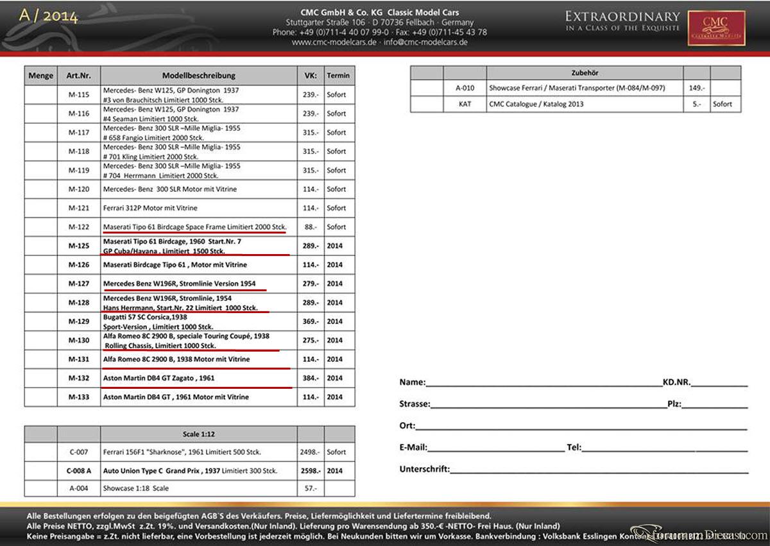Select the Modellbeschreibung column header
Image resolution: width=770 pixels, height=546 pixels.
click(199, 76)
